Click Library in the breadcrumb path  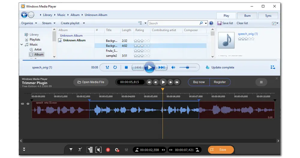point(47,15)
